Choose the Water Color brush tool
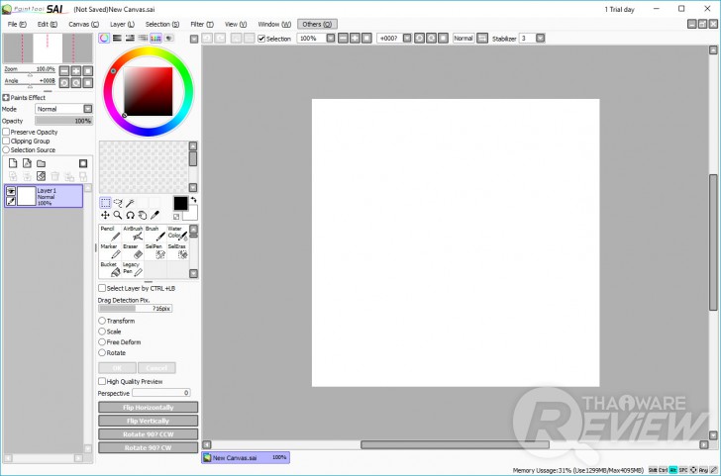The width and height of the screenshot is (721, 476). [177, 233]
